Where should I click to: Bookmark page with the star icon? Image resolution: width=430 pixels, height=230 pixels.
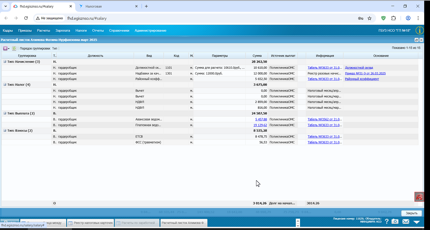369,18
